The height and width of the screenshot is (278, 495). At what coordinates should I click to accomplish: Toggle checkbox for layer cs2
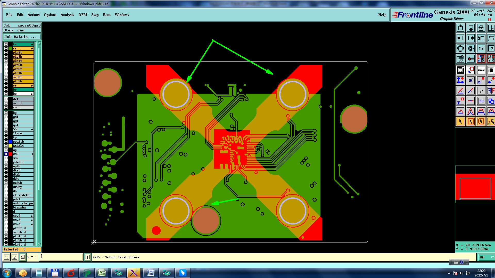(x=6, y=154)
